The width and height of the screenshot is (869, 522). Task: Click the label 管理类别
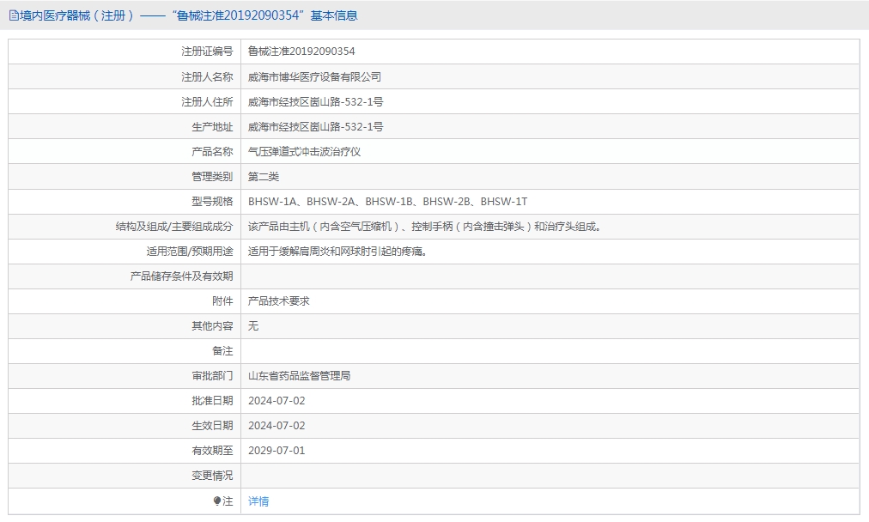point(212,177)
